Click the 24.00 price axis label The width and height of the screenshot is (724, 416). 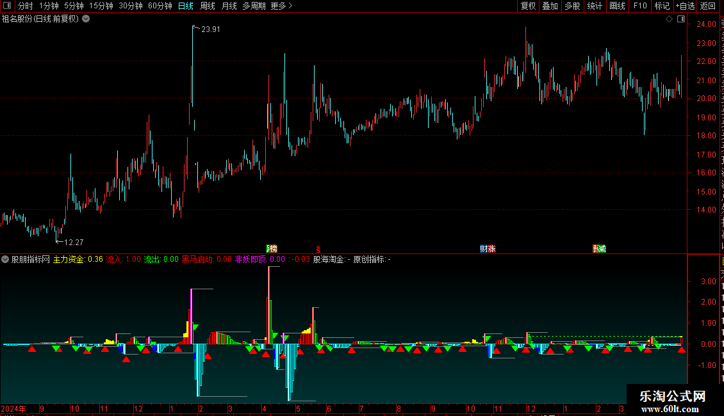706,24
